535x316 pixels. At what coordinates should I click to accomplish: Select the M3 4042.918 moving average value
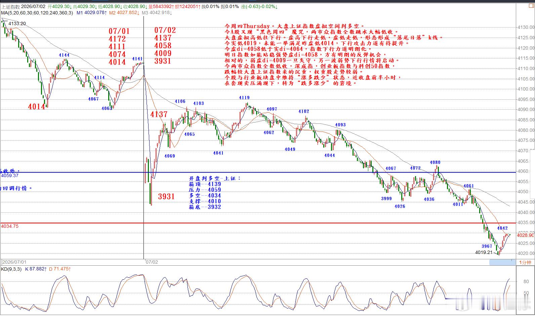(x=157, y=13)
